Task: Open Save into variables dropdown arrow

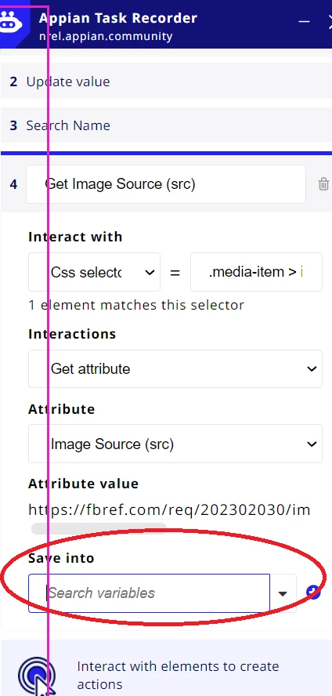Action: click(x=283, y=594)
